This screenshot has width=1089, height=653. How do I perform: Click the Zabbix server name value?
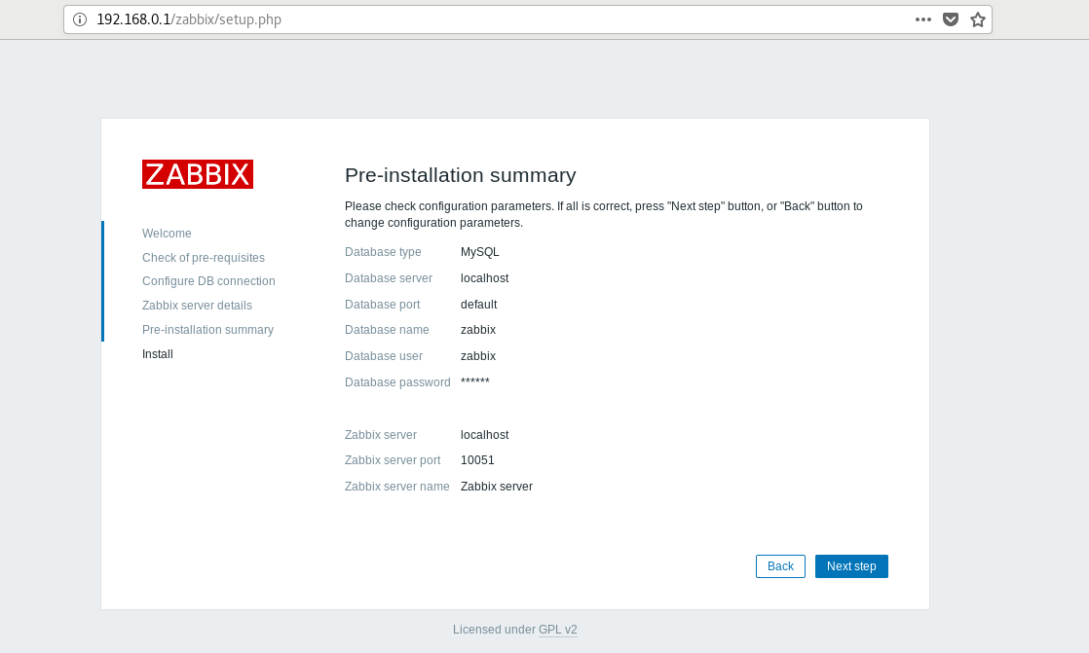click(x=497, y=487)
